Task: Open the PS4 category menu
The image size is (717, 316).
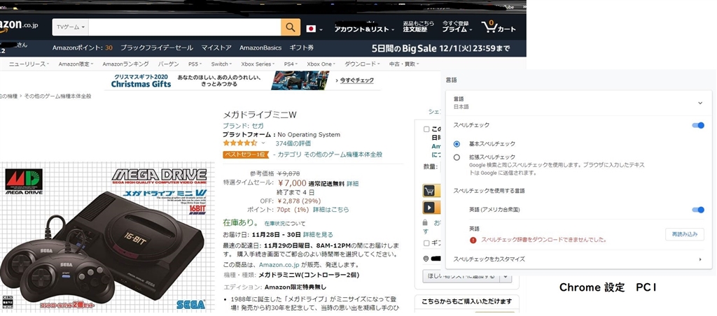Action: pyautogui.click(x=291, y=64)
